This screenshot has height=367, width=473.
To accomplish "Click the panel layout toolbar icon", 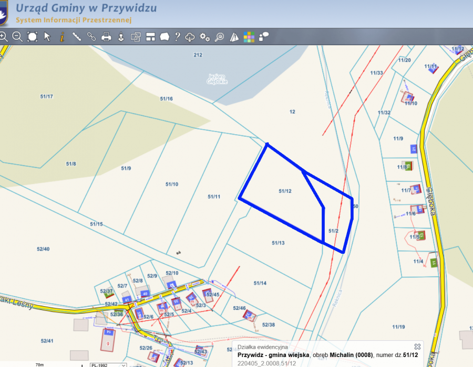I will click(150, 37).
